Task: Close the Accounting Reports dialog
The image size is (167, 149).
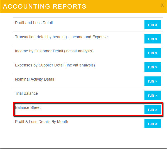Action: [x=162, y=5]
